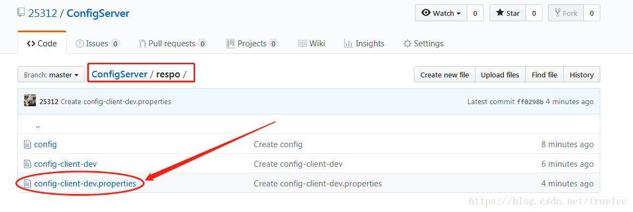
Task: Click the file icon beside config
Action: click(x=27, y=144)
